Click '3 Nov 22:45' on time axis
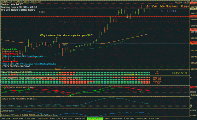 (x=55, y=119)
